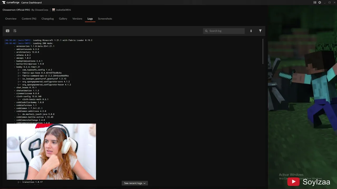This screenshot has width=337, height=189.
Task: Open the Content (96) tab
Action: click(x=29, y=19)
